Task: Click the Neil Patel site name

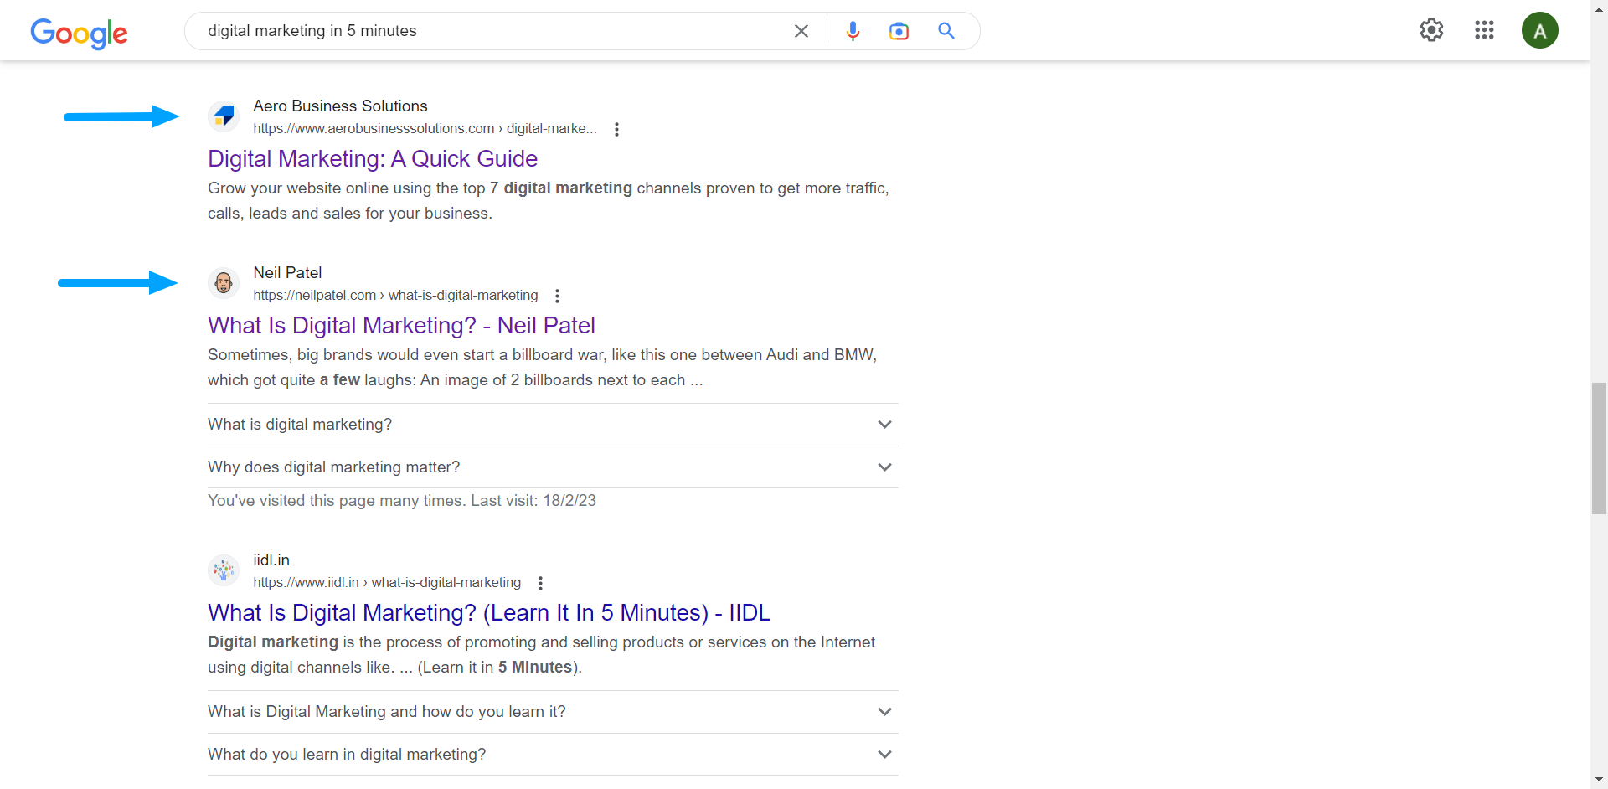Action: (287, 272)
